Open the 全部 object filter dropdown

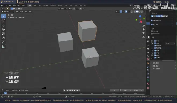pyautogui.click(x=170, y=43)
